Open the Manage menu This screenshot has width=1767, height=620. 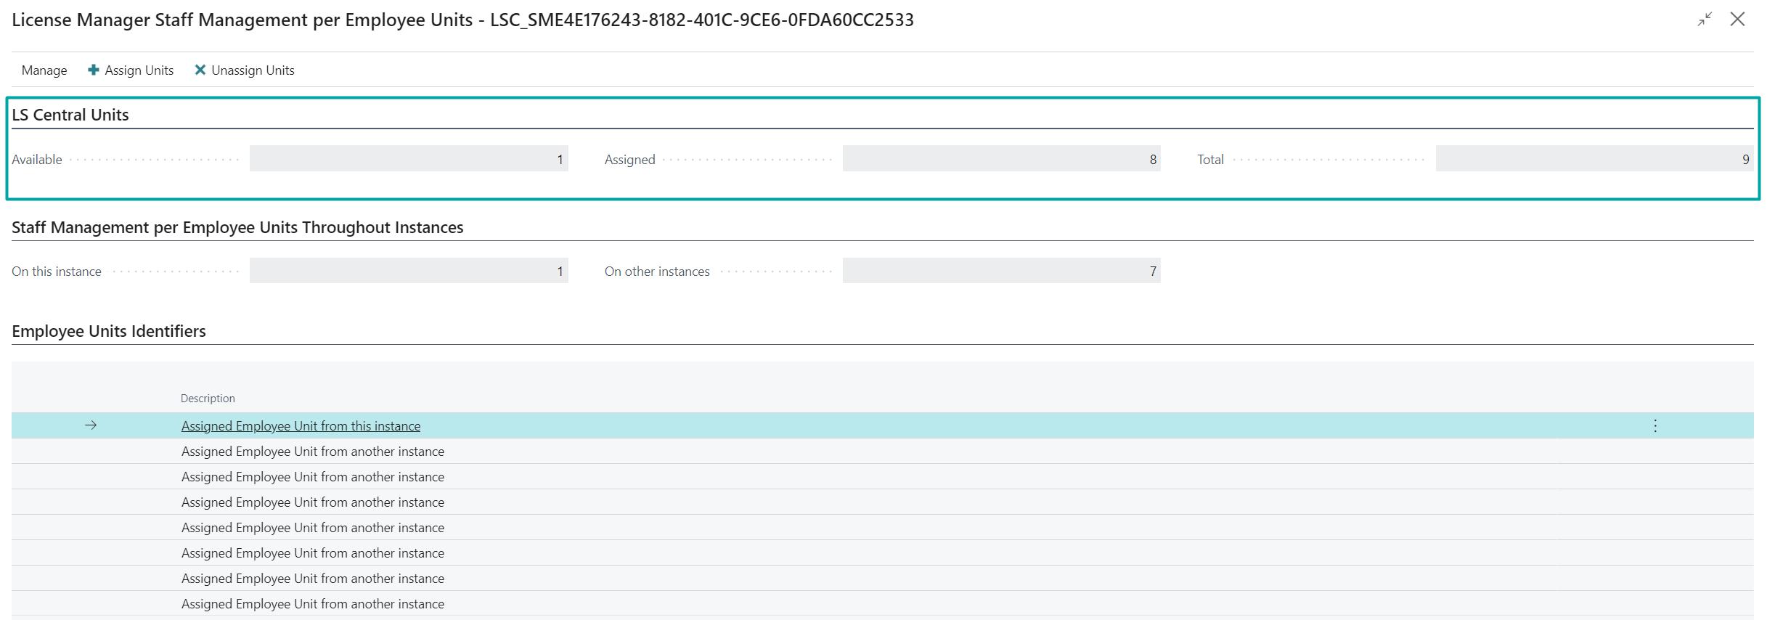coord(44,70)
